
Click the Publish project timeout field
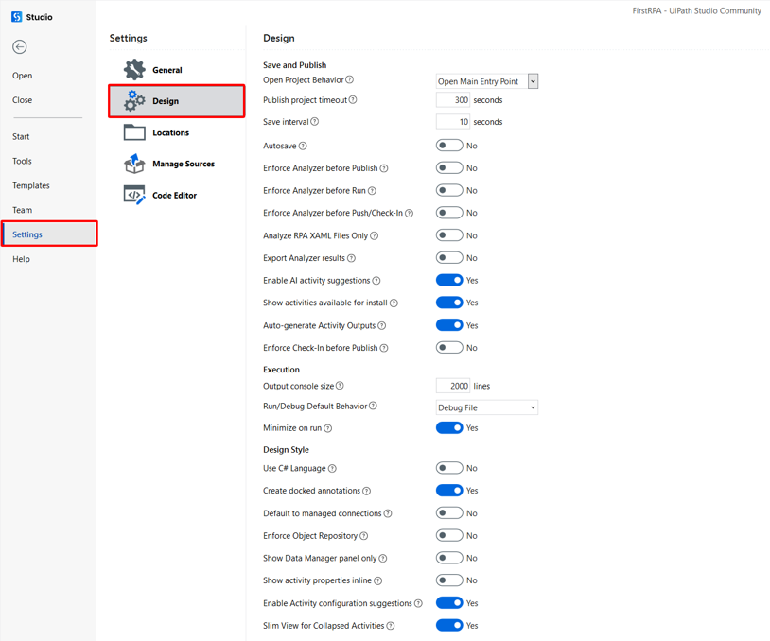(453, 99)
